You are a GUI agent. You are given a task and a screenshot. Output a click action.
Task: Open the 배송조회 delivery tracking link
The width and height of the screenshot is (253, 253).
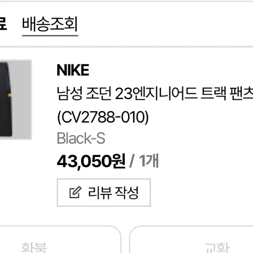[x=50, y=24]
